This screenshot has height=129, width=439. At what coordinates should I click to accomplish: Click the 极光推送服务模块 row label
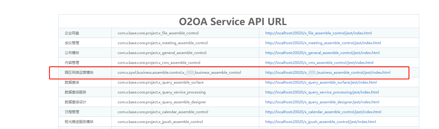point(79,122)
